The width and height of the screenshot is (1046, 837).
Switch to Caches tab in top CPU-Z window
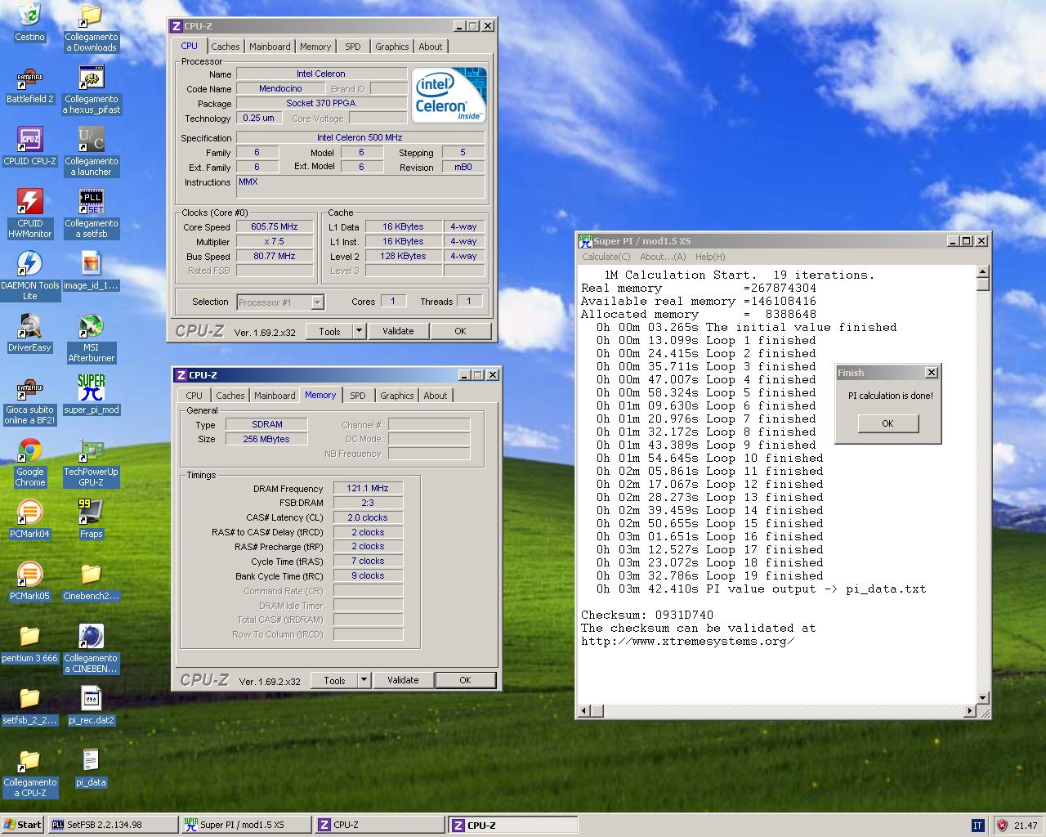coord(226,47)
